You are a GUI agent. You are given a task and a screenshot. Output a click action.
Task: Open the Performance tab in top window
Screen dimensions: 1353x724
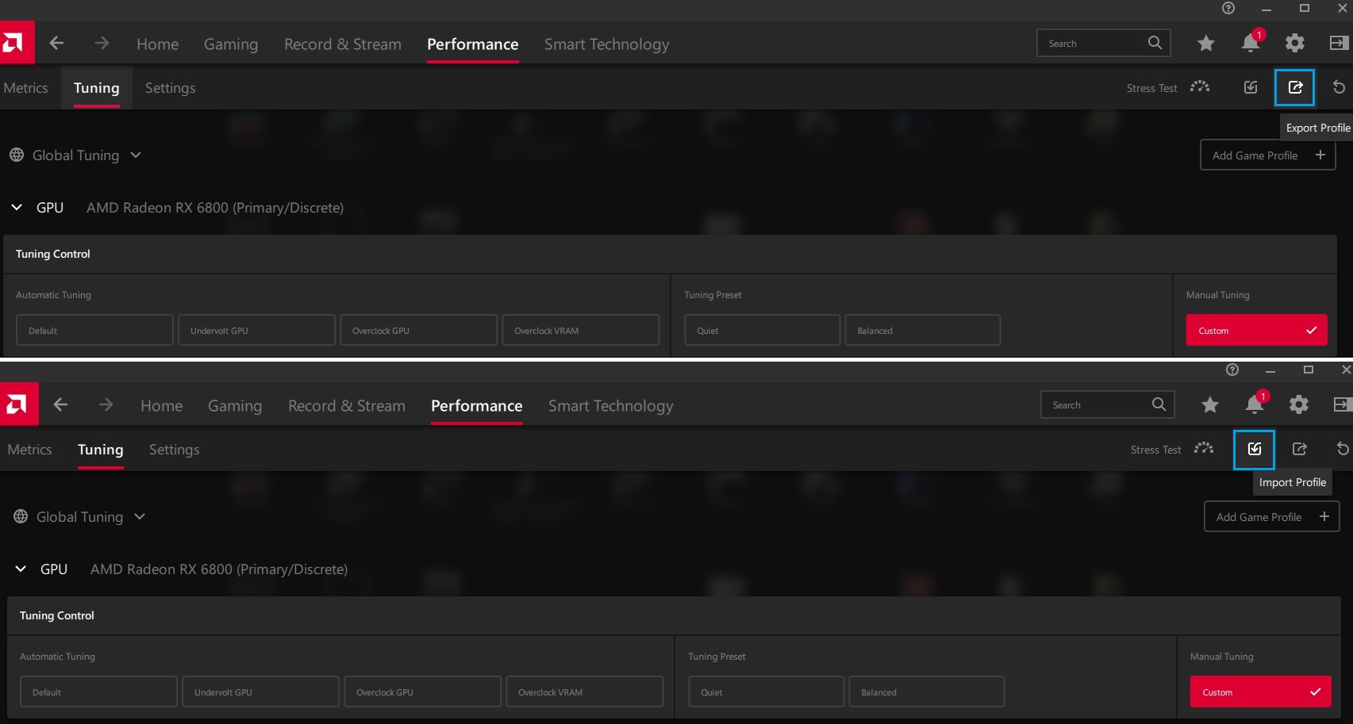pos(472,44)
